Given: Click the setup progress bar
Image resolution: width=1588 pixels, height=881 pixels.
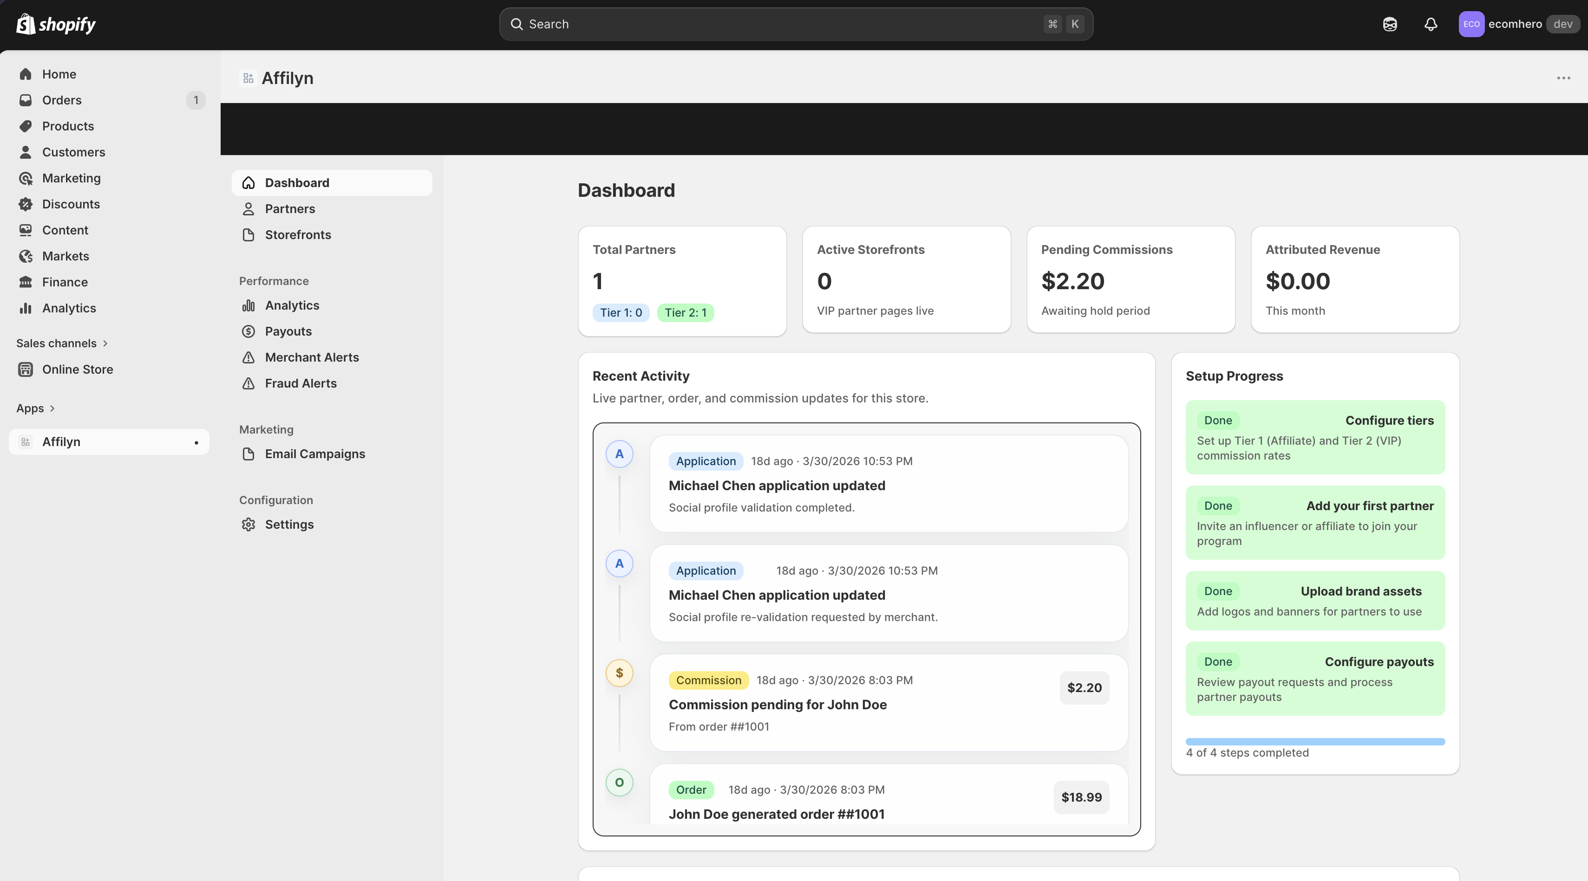Looking at the screenshot, I should click(1315, 742).
